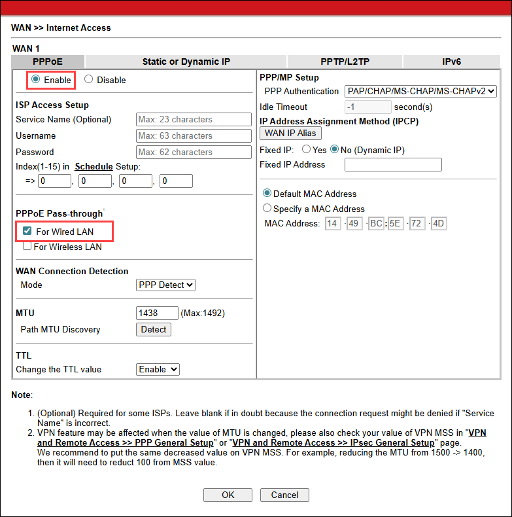Click the WAN IP Alias button
Screen dimensions: 512x517
(x=290, y=134)
